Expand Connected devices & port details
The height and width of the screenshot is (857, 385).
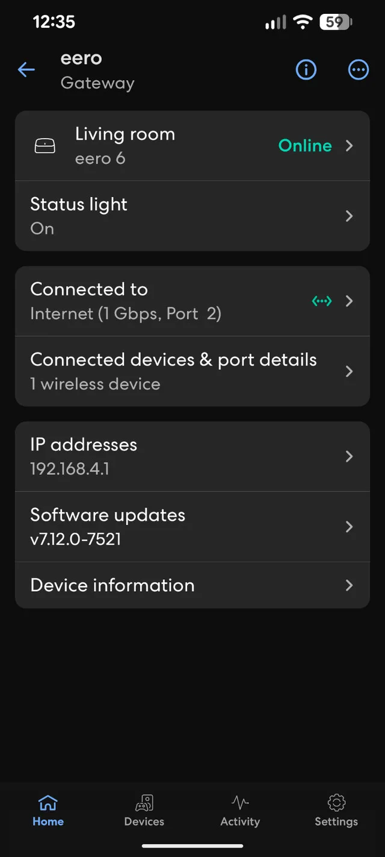[x=192, y=371]
